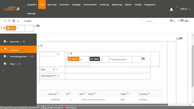This screenshot has width=194, height=109.
Task: Click the orange Search button
Action: (74, 59)
